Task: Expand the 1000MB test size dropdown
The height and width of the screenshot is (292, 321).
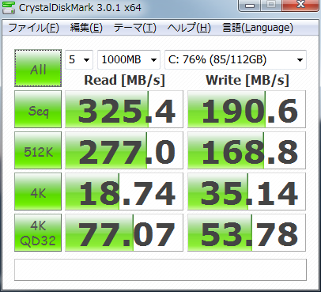Action: coord(129,59)
